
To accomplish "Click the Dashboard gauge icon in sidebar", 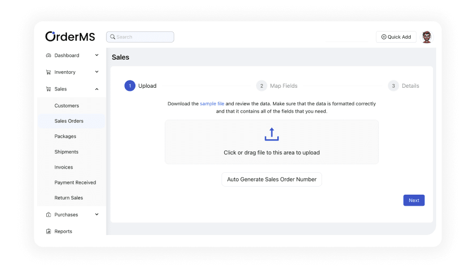I will point(48,55).
